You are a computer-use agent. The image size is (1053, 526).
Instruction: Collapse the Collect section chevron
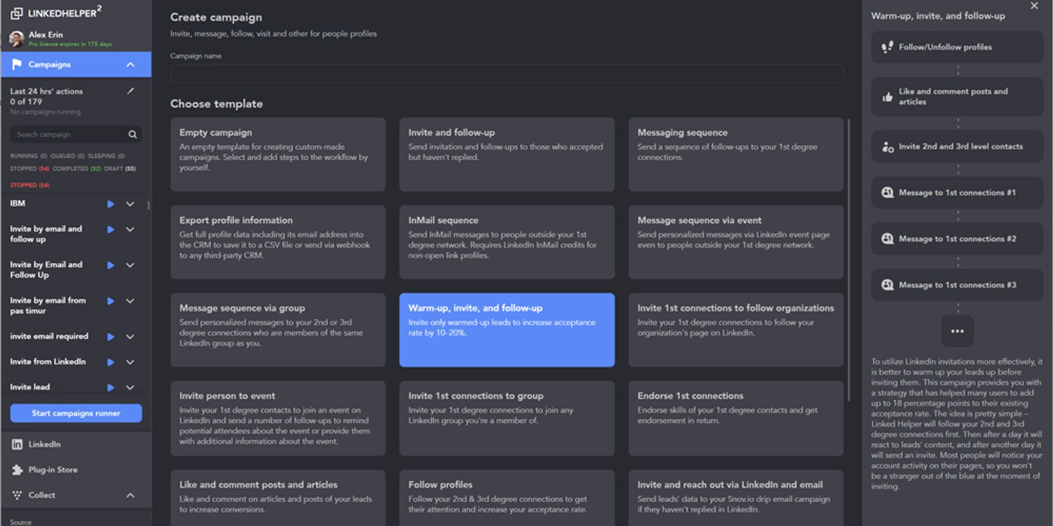131,495
